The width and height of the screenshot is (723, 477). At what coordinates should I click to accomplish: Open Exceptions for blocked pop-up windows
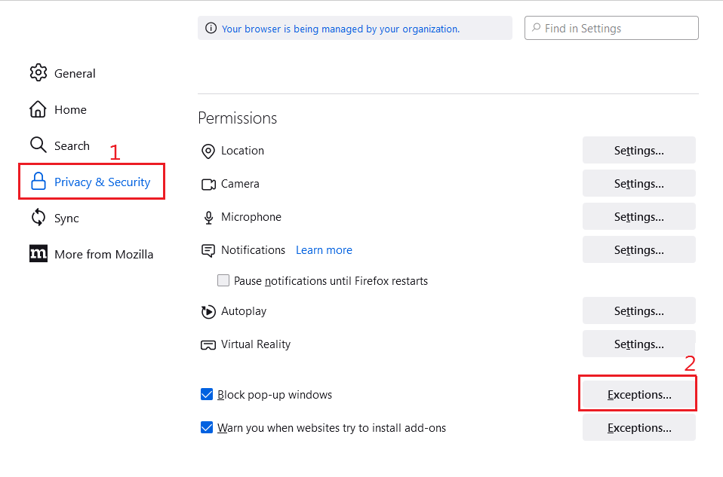pyautogui.click(x=638, y=395)
